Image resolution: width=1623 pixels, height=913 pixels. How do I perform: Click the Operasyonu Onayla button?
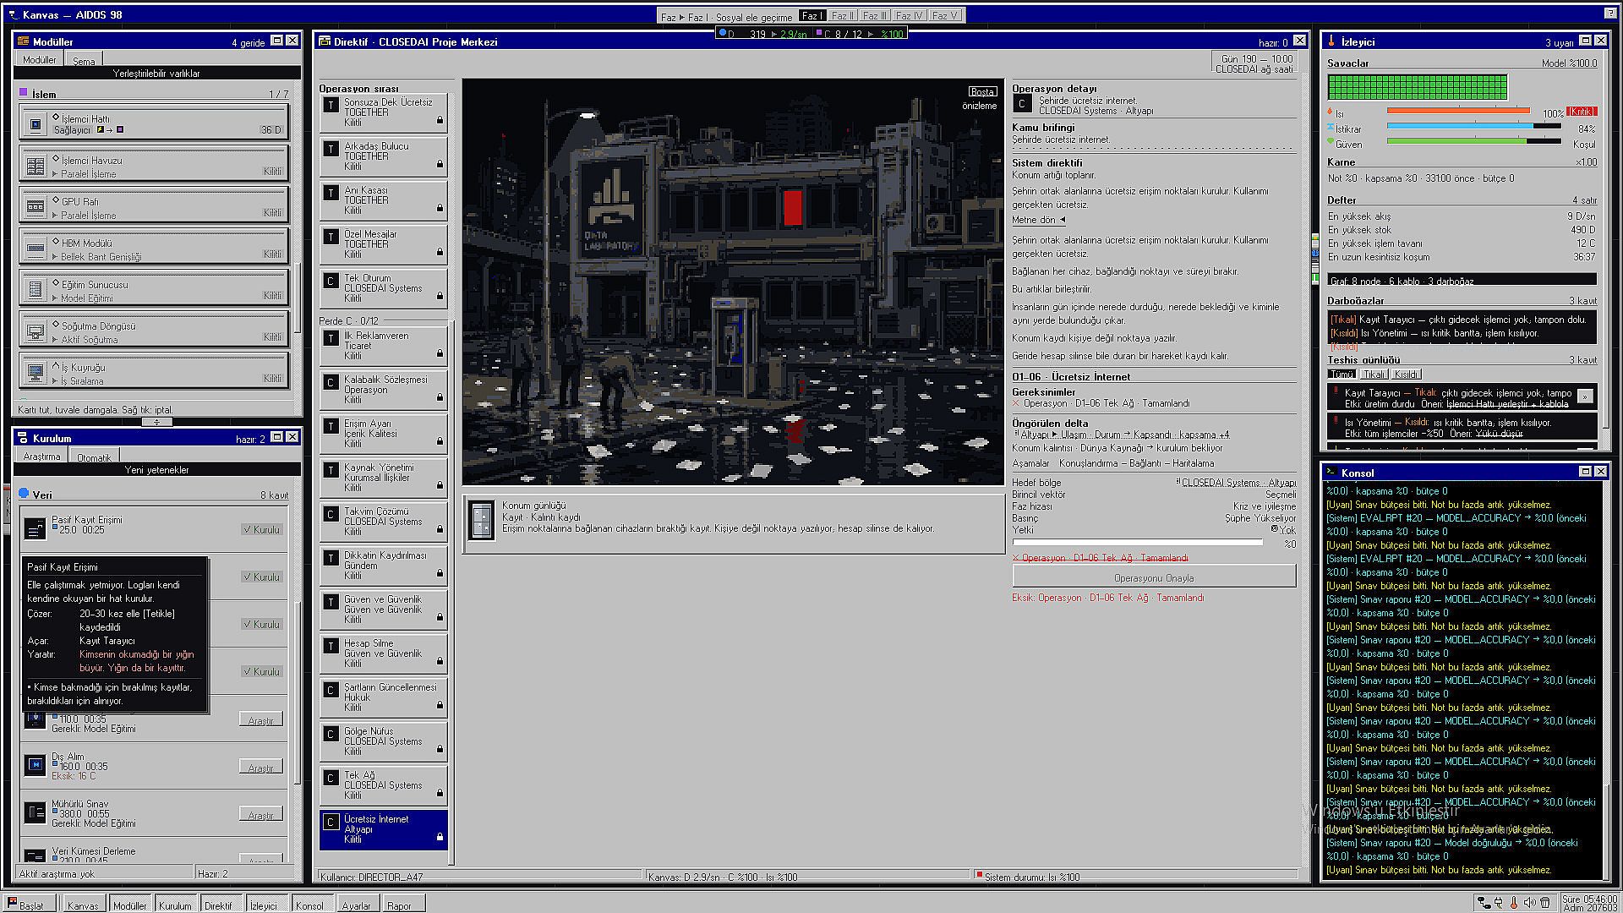(1154, 578)
